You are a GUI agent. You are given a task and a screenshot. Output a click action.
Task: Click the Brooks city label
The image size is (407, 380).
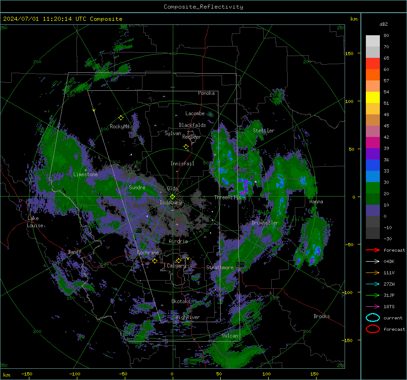(322, 316)
